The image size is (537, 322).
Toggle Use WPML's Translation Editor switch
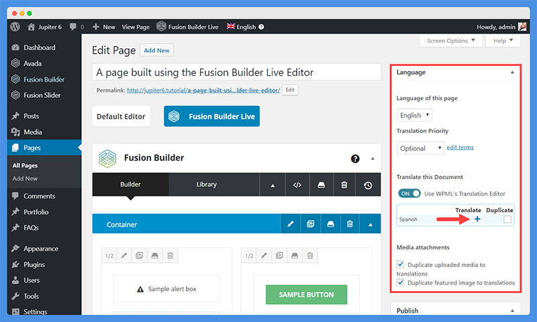pos(409,193)
